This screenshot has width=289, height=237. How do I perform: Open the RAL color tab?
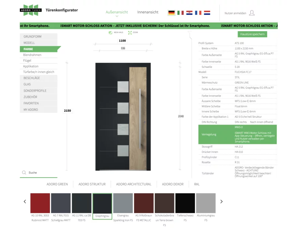pyautogui.click(x=197, y=184)
